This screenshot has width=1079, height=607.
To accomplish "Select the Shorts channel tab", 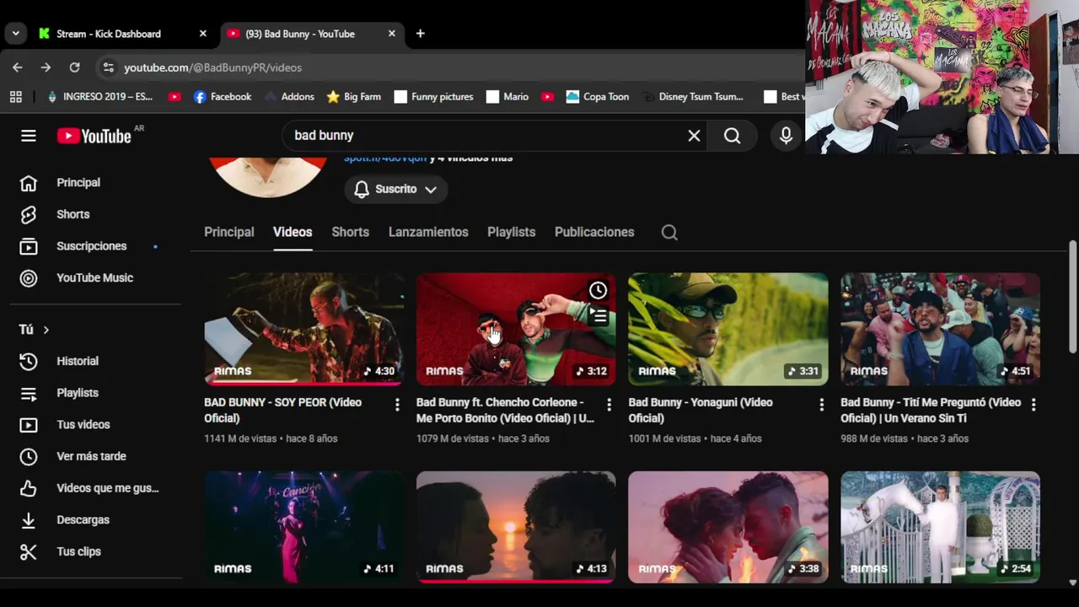I will (350, 233).
